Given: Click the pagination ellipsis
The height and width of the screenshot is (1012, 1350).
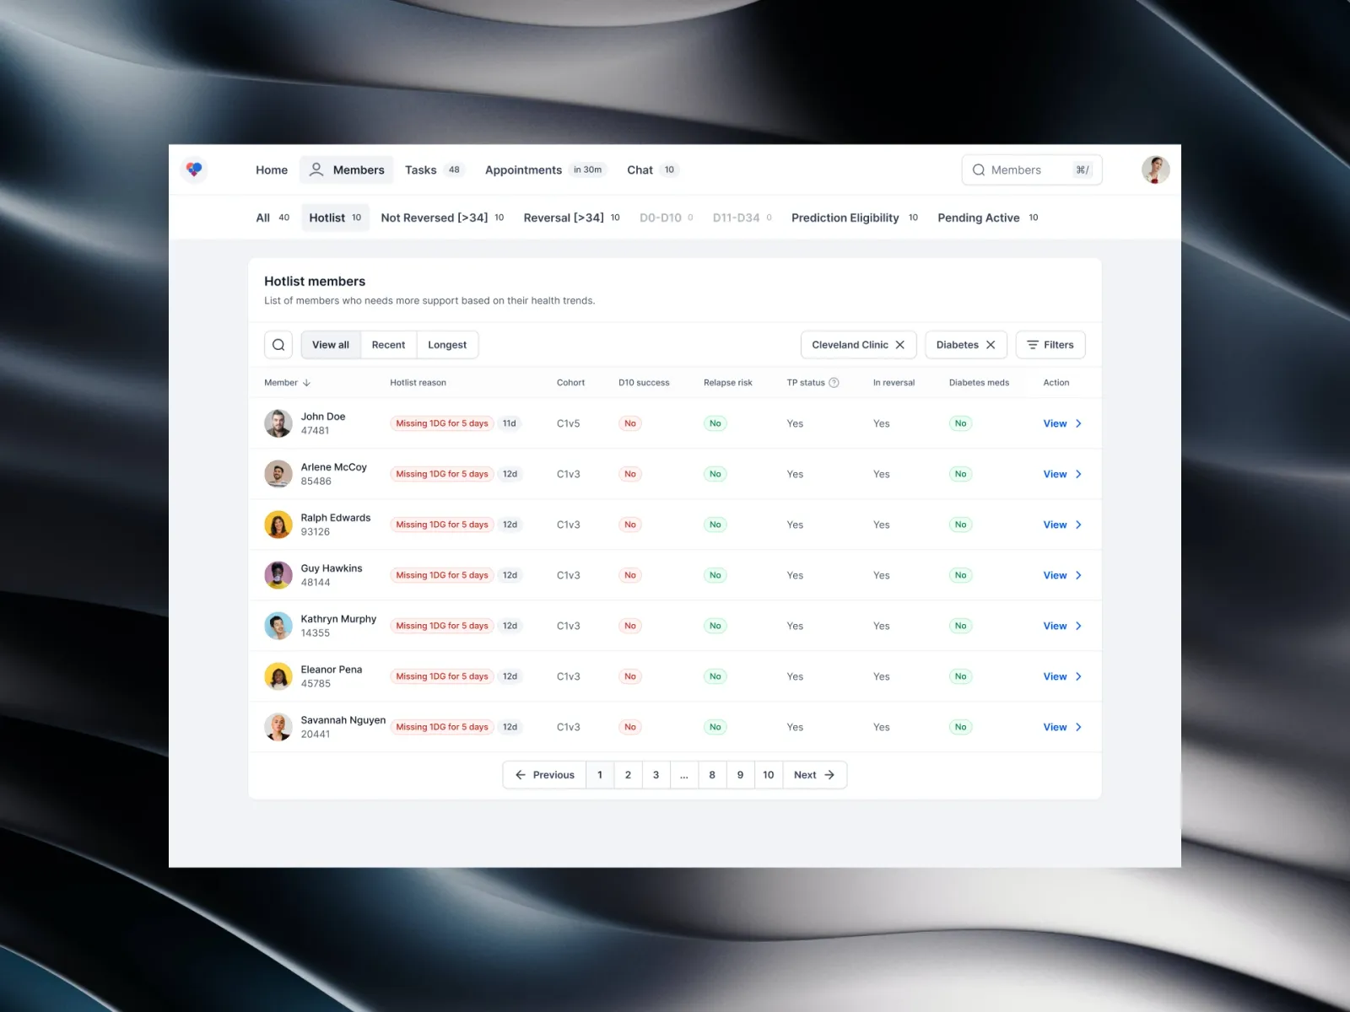Looking at the screenshot, I should (684, 775).
